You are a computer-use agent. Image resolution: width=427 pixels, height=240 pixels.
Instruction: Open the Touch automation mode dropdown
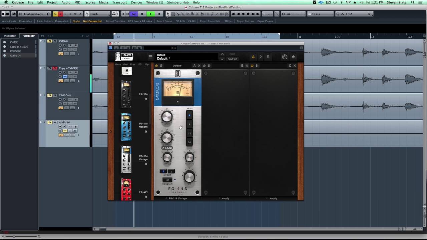[97, 14]
